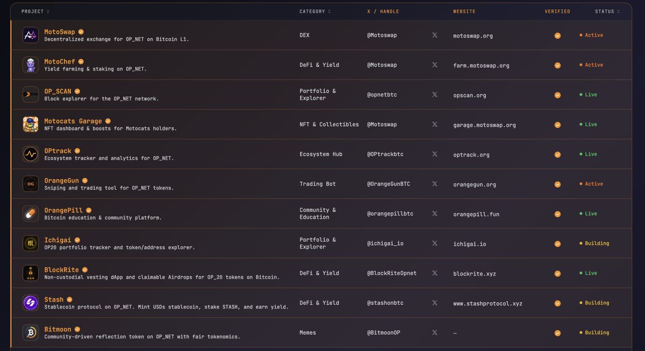This screenshot has height=351, width=645.
Task: Click the Stash purple logo icon
Action: point(31,303)
